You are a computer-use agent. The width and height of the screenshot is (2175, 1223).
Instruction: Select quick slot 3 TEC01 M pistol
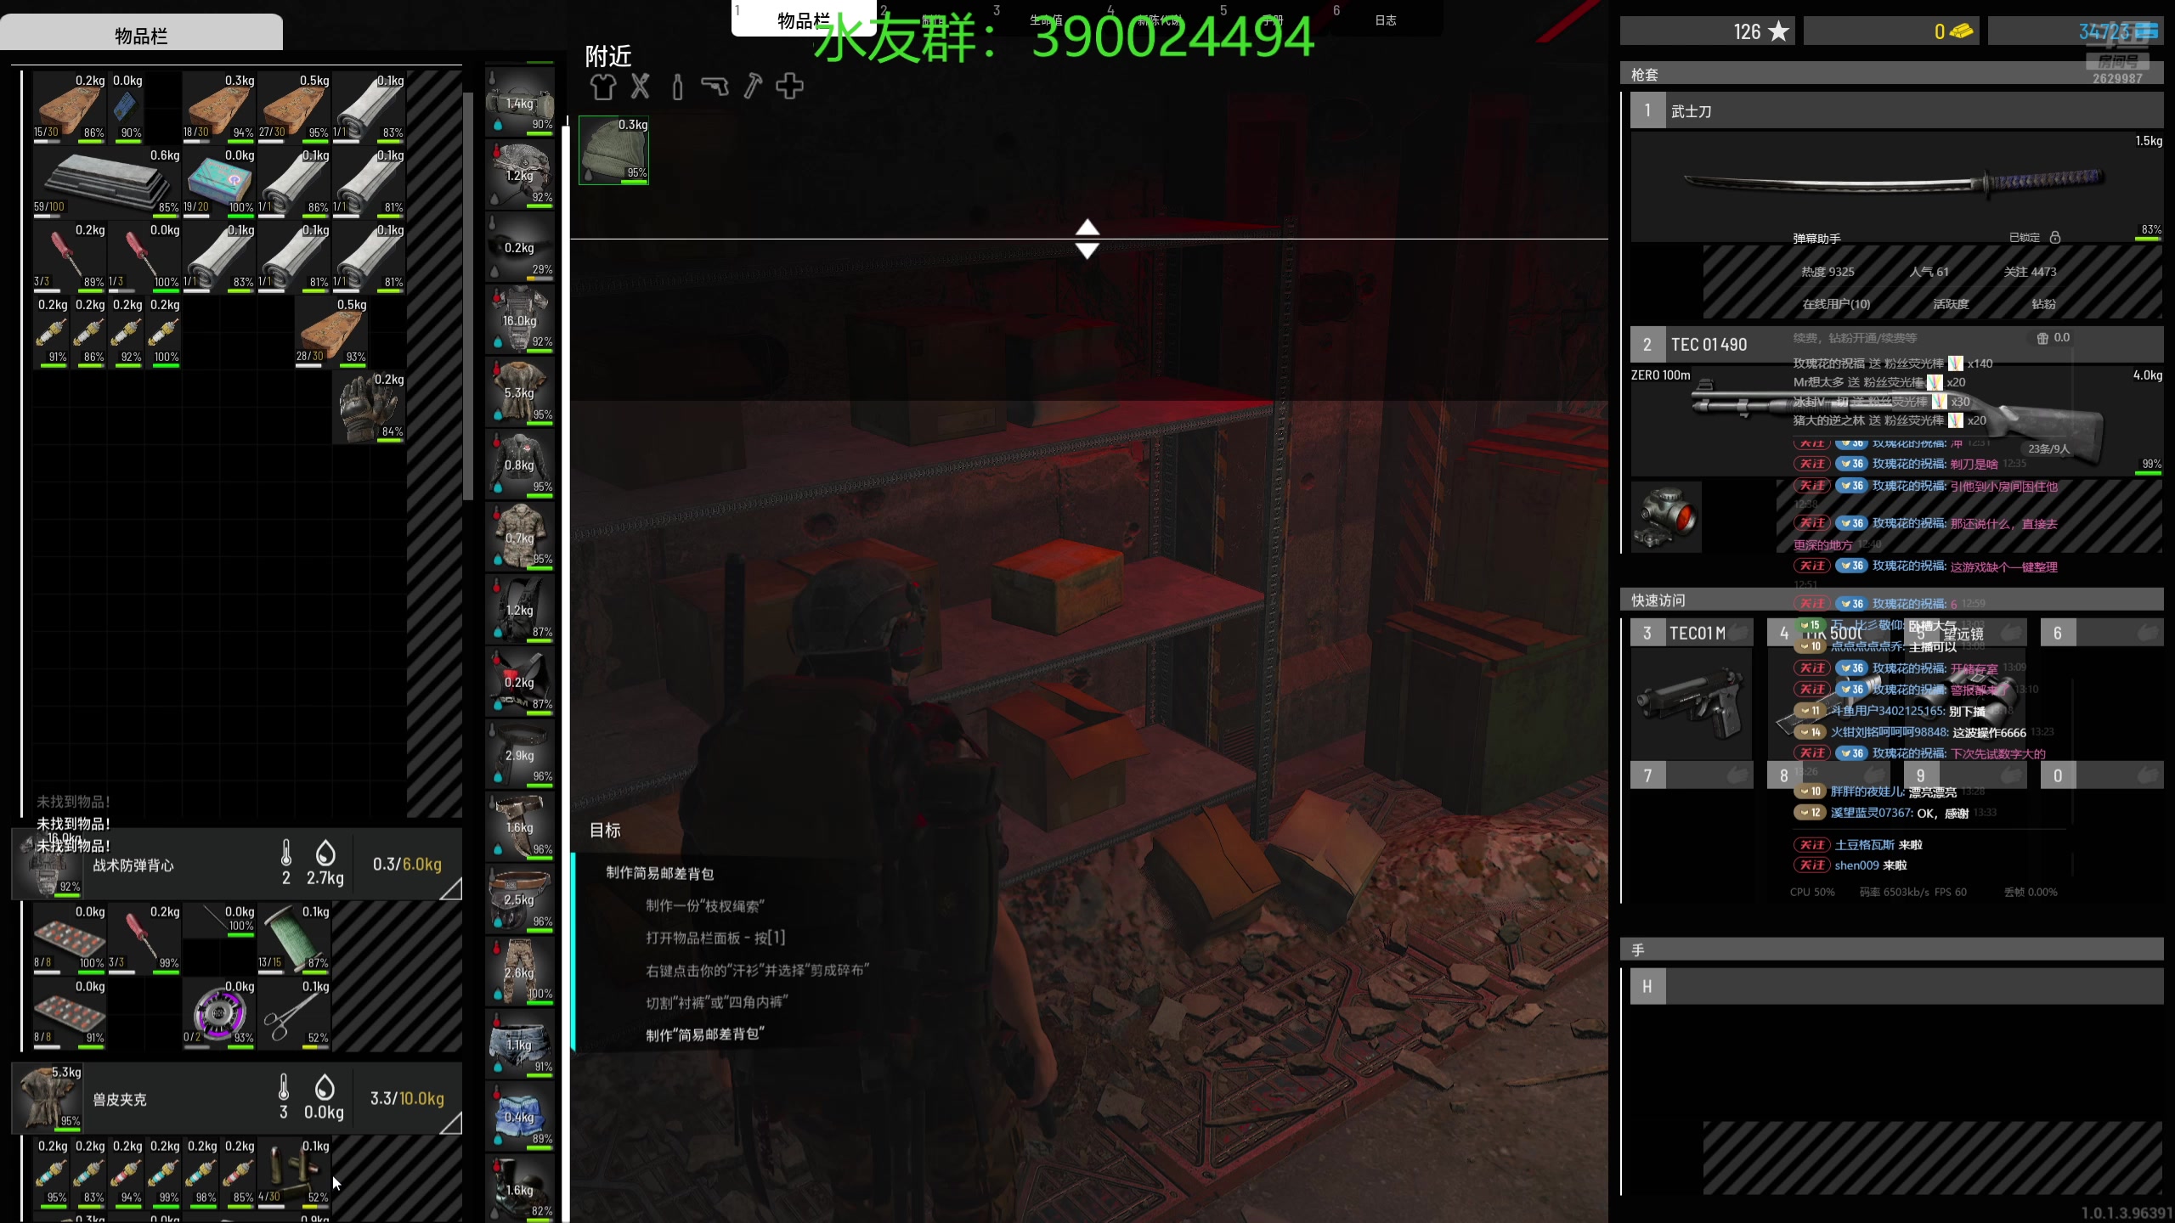coord(1692,704)
